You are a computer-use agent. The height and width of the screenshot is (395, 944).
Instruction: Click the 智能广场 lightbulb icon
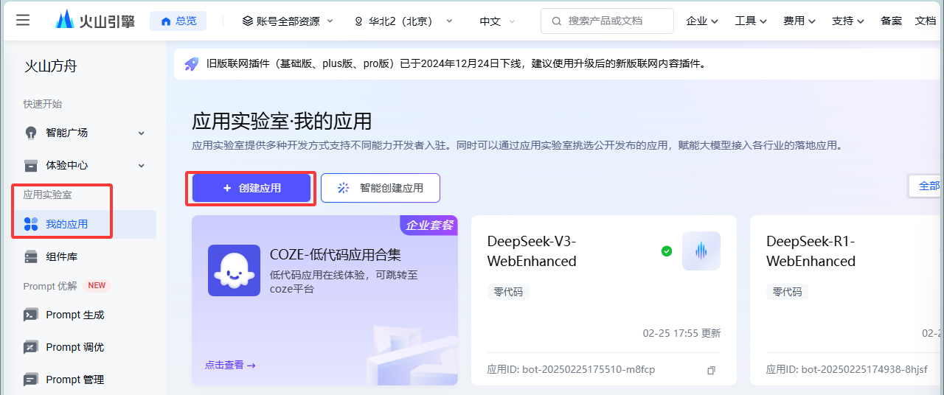coord(31,133)
